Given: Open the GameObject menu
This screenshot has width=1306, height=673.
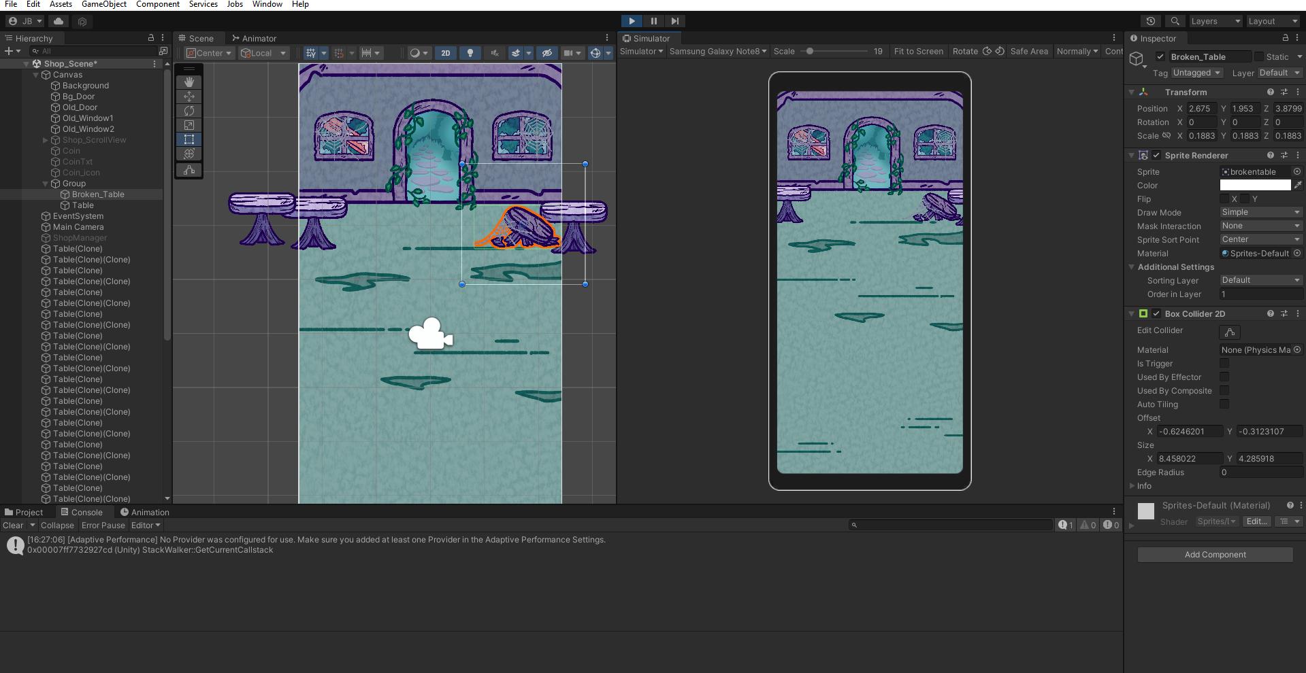Looking at the screenshot, I should click(x=103, y=4).
